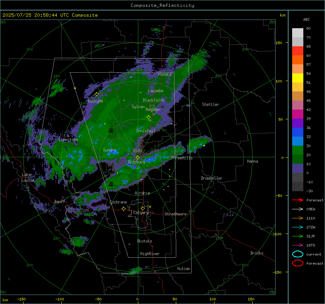Click the Sundre city label

coord(109,150)
